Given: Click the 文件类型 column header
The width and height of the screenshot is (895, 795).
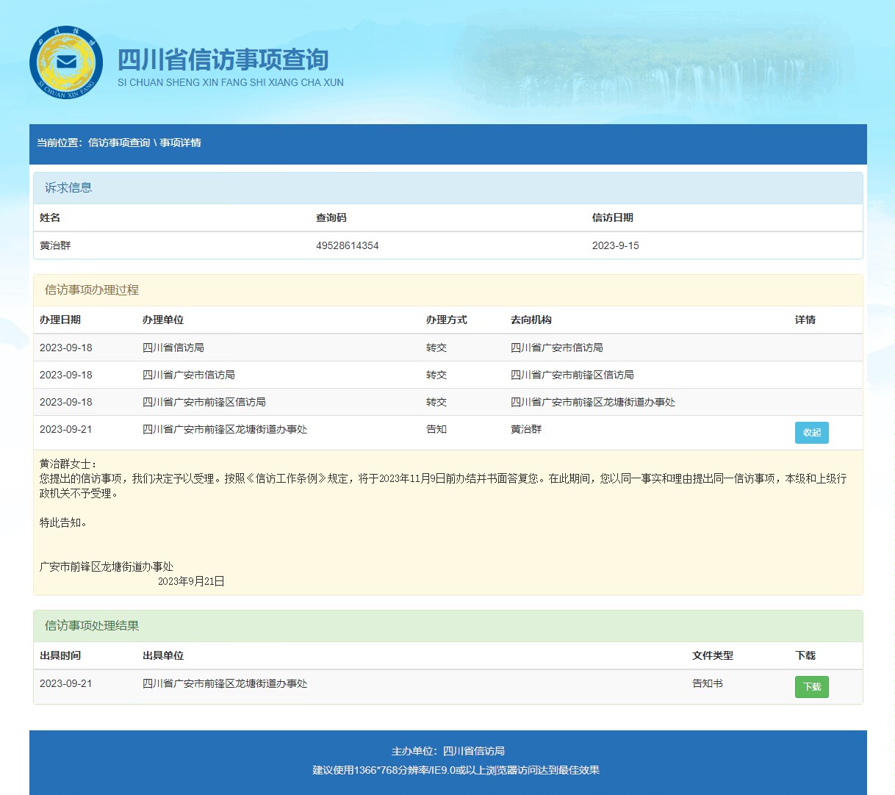Looking at the screenshot, I should click(x=712, y=655).
